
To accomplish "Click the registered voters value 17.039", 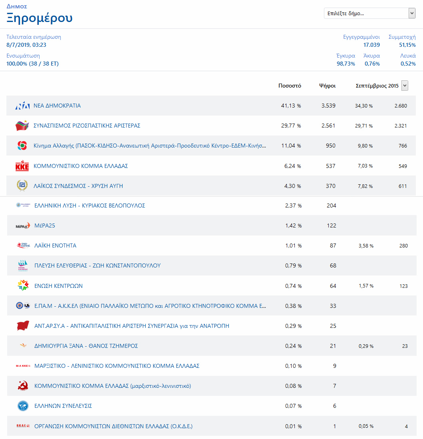I will pos(371,45).
